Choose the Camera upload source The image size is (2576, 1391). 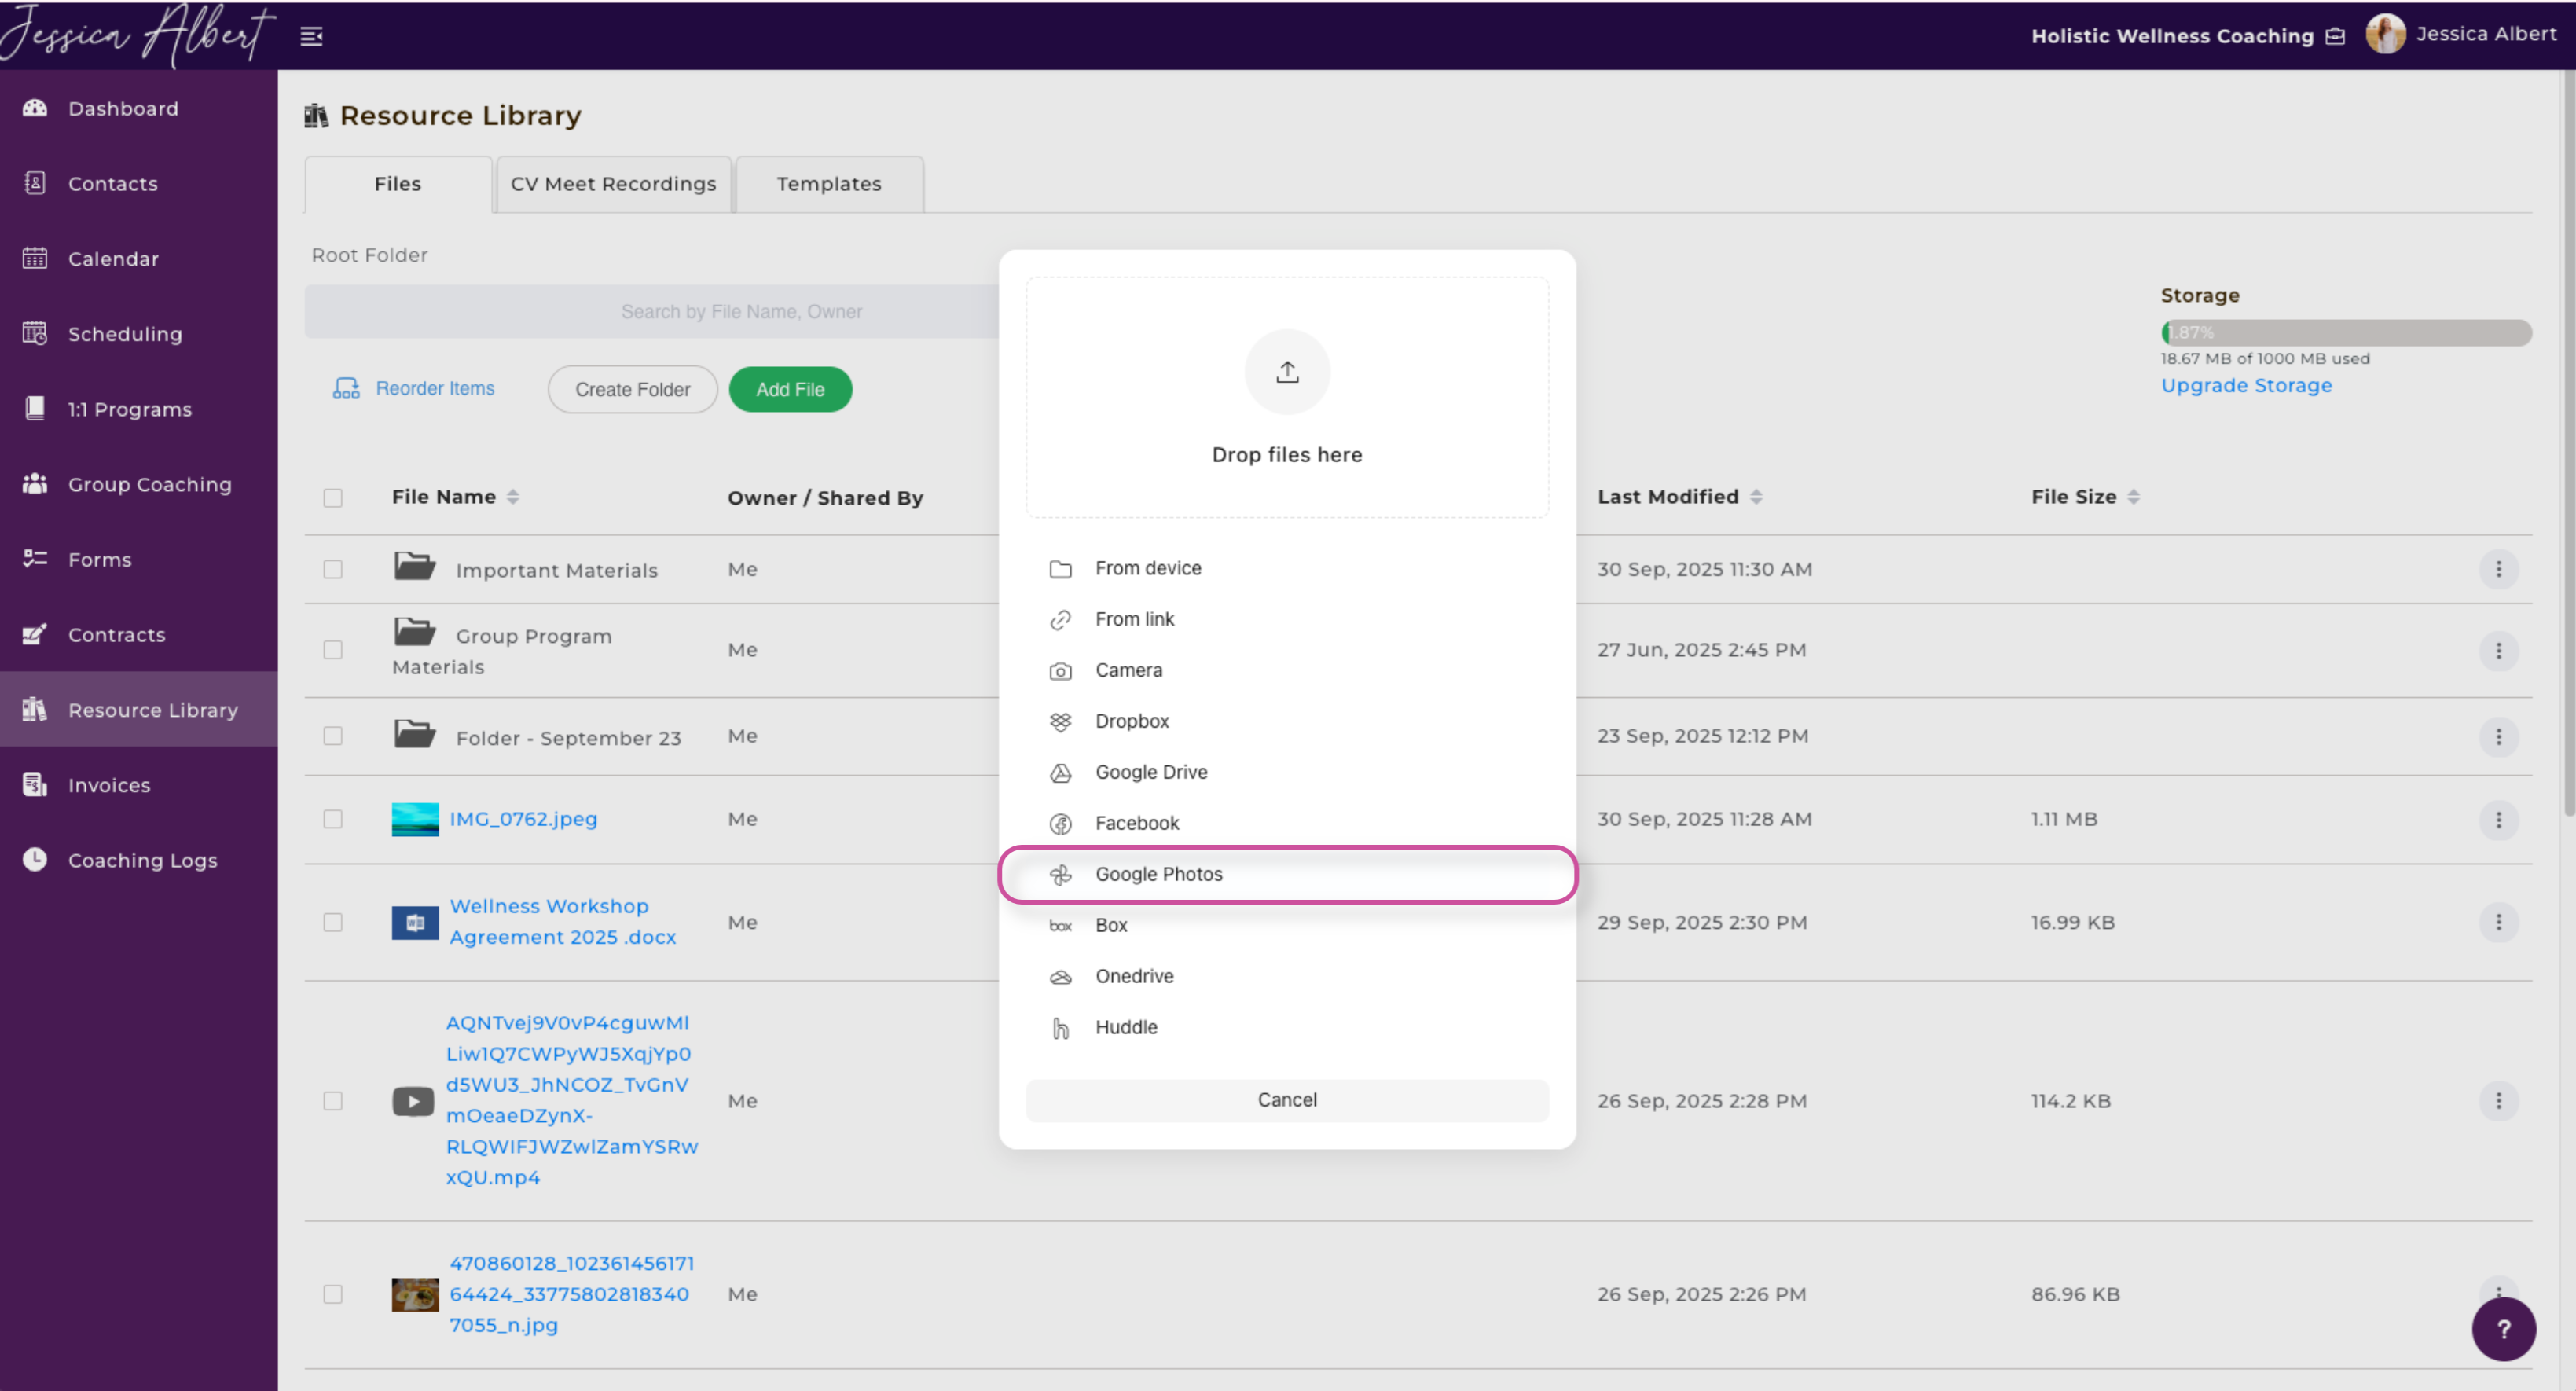coord(1128,670)
